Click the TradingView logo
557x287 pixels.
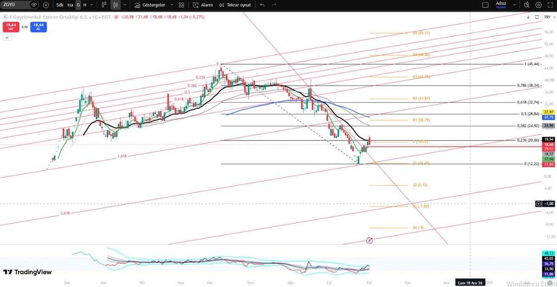(x=28, y=272)
